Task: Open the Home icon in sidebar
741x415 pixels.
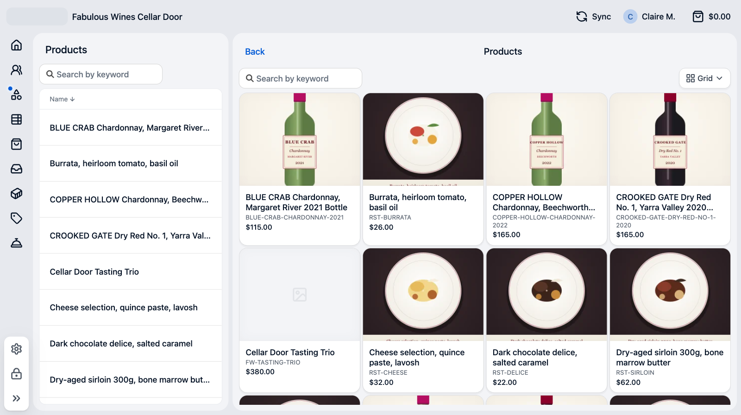Action: [x=17, y=45]
